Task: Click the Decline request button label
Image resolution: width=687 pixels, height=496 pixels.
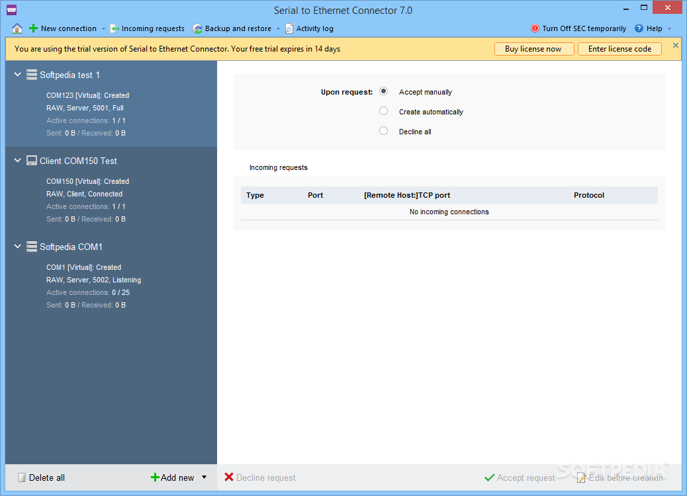Action: pyautogui.click(x=265, y=477)
